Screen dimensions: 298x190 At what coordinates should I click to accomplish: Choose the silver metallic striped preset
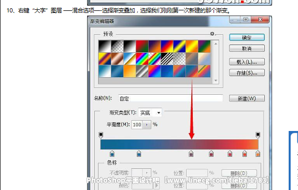click(x=142, y=71)
